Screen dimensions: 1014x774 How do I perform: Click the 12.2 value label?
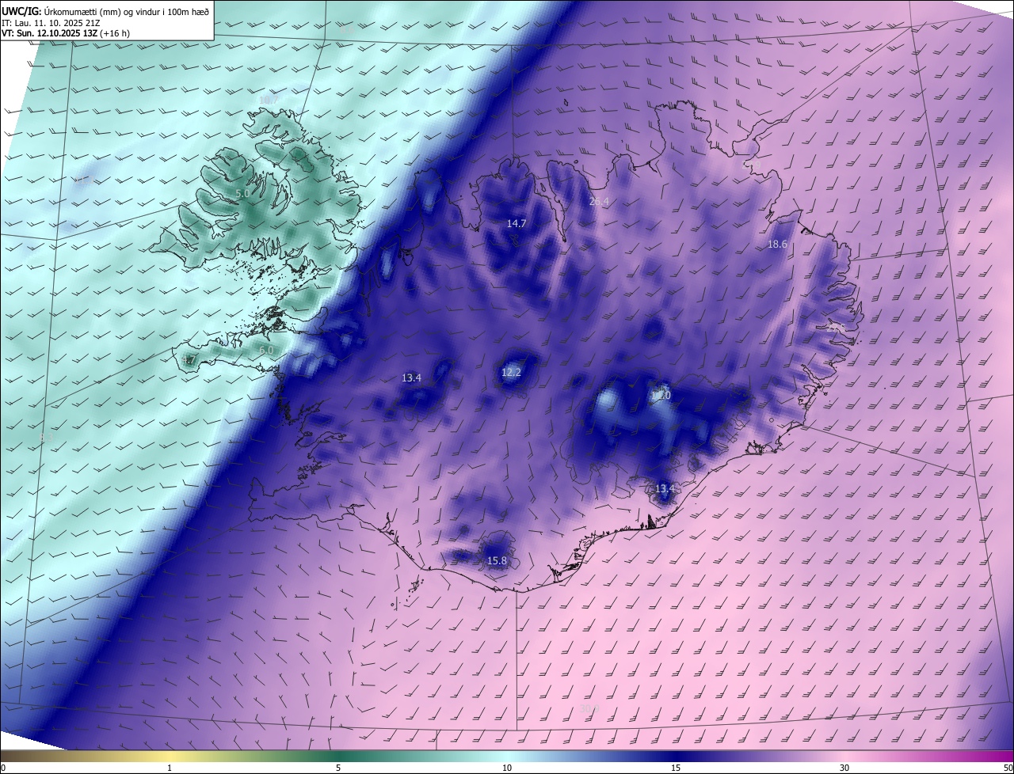[511, 372]
